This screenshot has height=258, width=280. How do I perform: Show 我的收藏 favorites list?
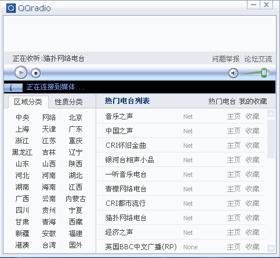pyautogui.click(x=253, y=101)
